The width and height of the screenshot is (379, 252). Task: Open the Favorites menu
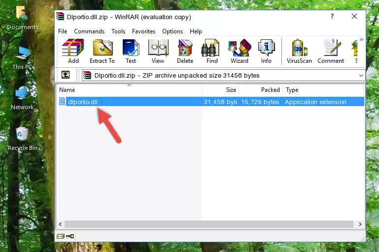143,31
